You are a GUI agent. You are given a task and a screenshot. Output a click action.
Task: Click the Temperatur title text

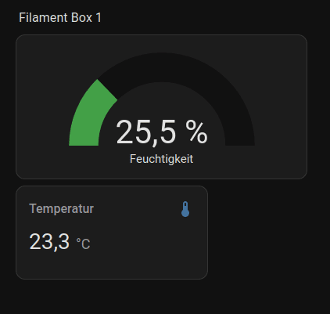62,208
